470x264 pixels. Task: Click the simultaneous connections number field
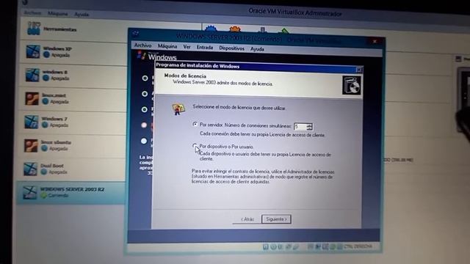pyautogui.click(x=300, y=127)
